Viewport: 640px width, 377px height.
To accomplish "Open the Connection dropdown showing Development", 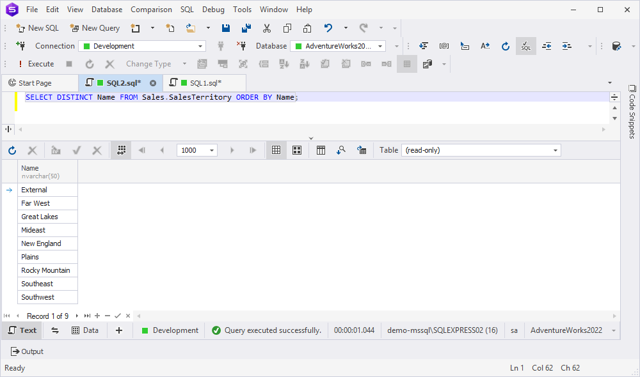I will click(x=142, y=46).
